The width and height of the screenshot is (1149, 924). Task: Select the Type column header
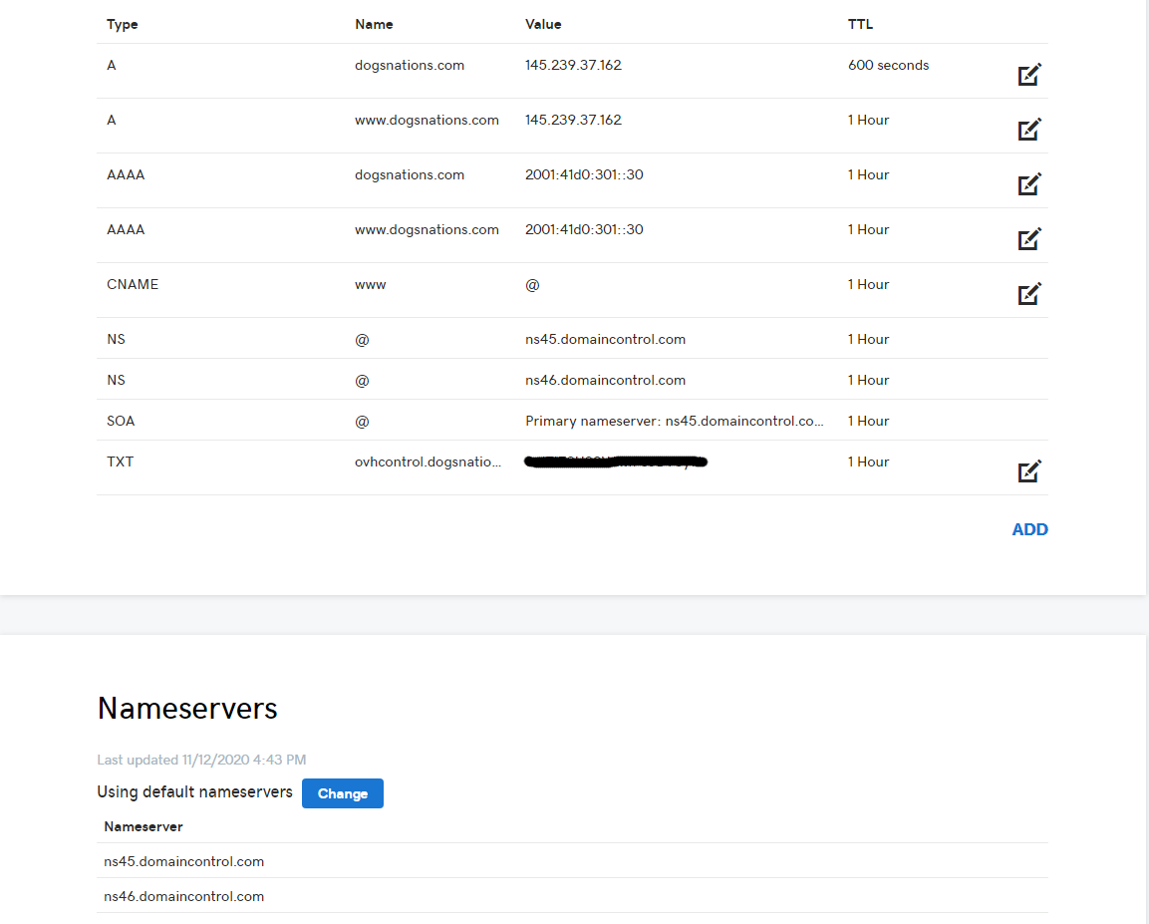click(123, 24)
